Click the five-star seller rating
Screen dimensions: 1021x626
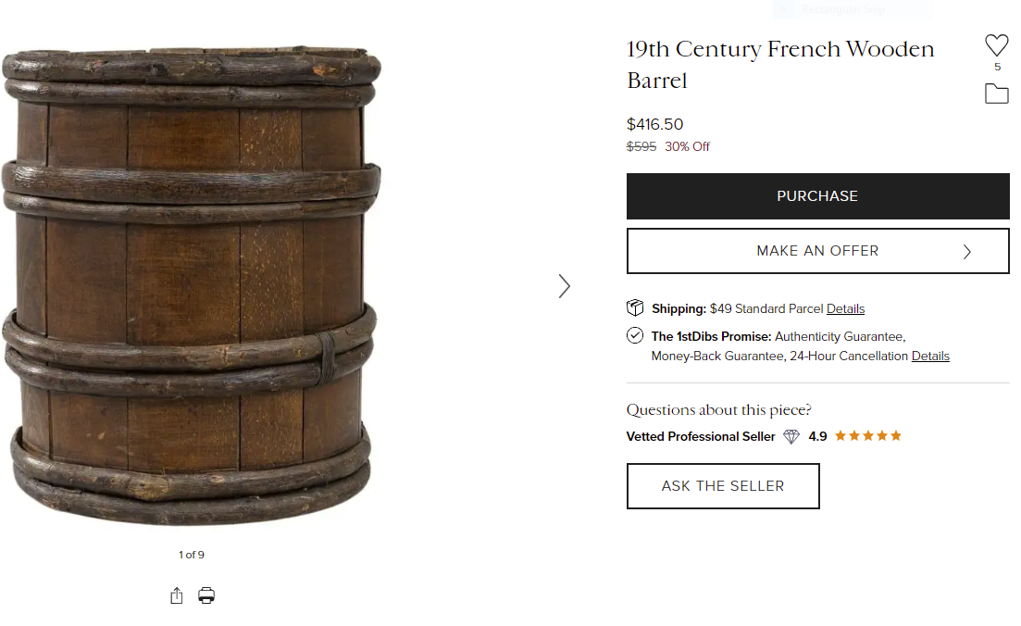(867, 436)
